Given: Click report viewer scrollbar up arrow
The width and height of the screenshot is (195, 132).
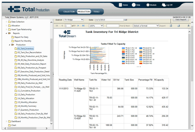Looking at the screenshot, I should point(189,32).
